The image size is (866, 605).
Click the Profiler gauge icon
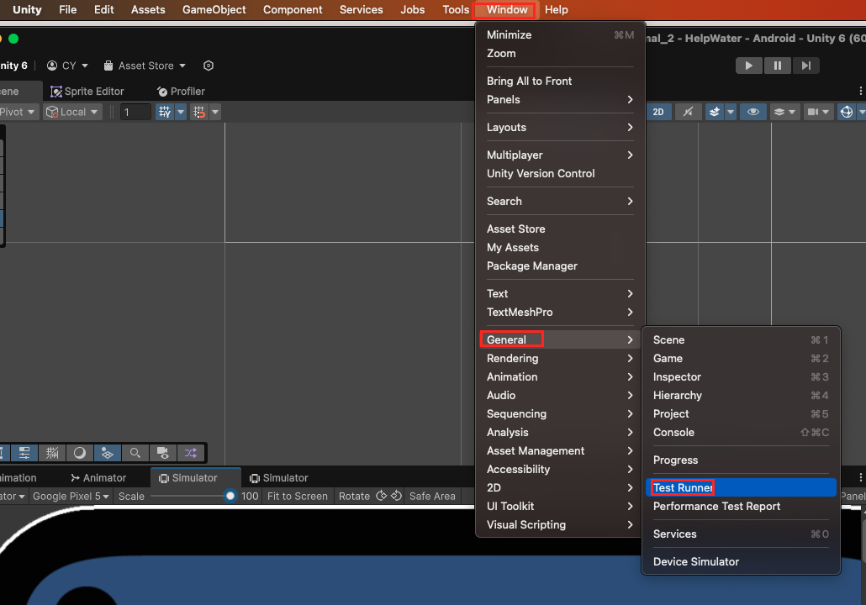(162, 92)
